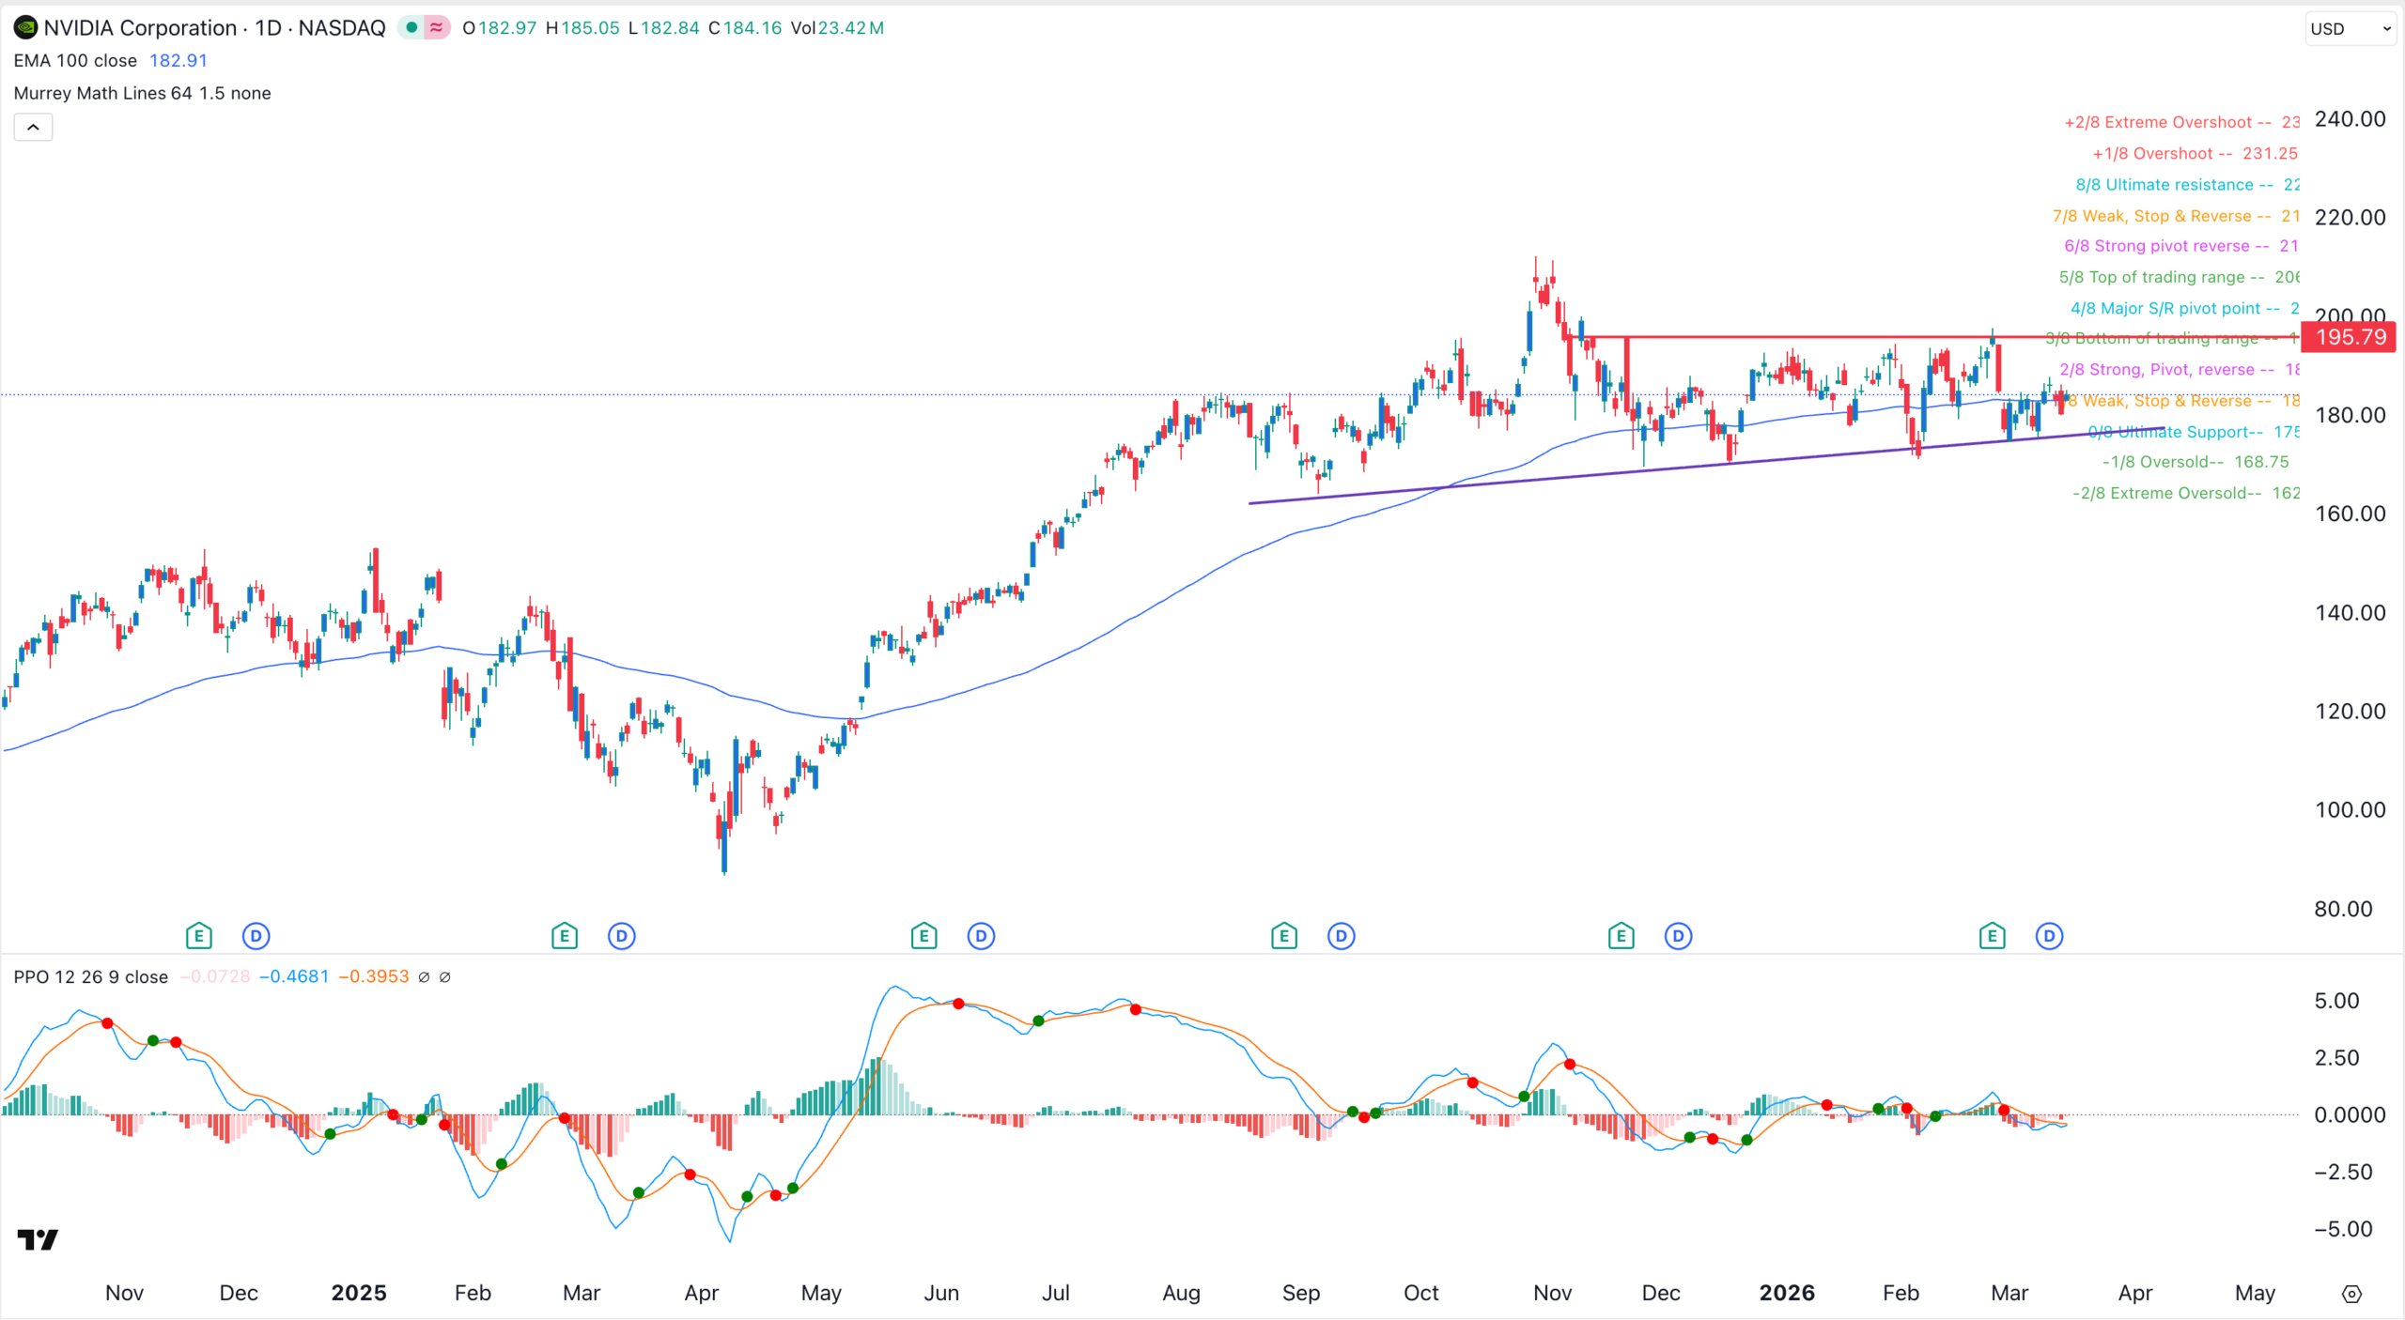Click the 2026 label on time axis

(x=1787, y=1294)
